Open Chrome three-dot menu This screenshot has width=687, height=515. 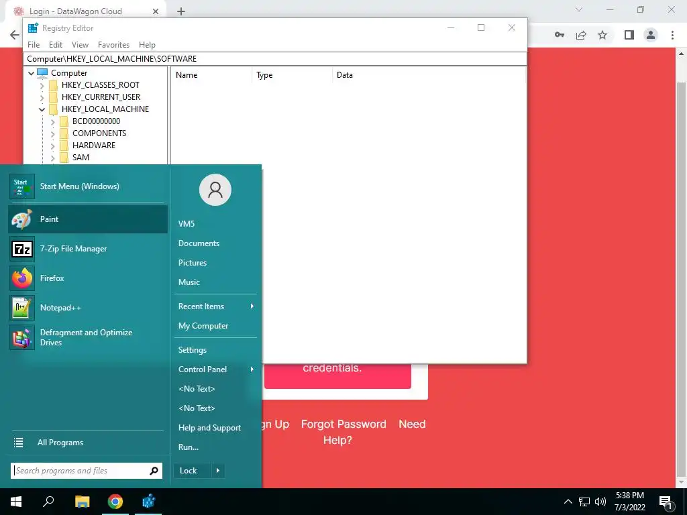pos(672,35)
